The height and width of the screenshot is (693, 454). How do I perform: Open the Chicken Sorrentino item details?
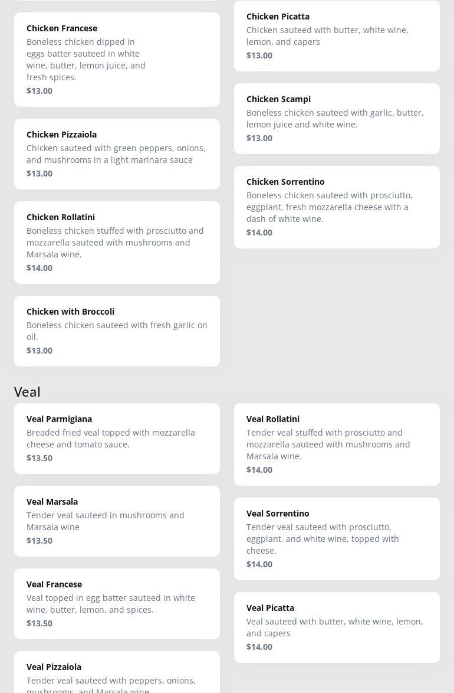point(337,207)
